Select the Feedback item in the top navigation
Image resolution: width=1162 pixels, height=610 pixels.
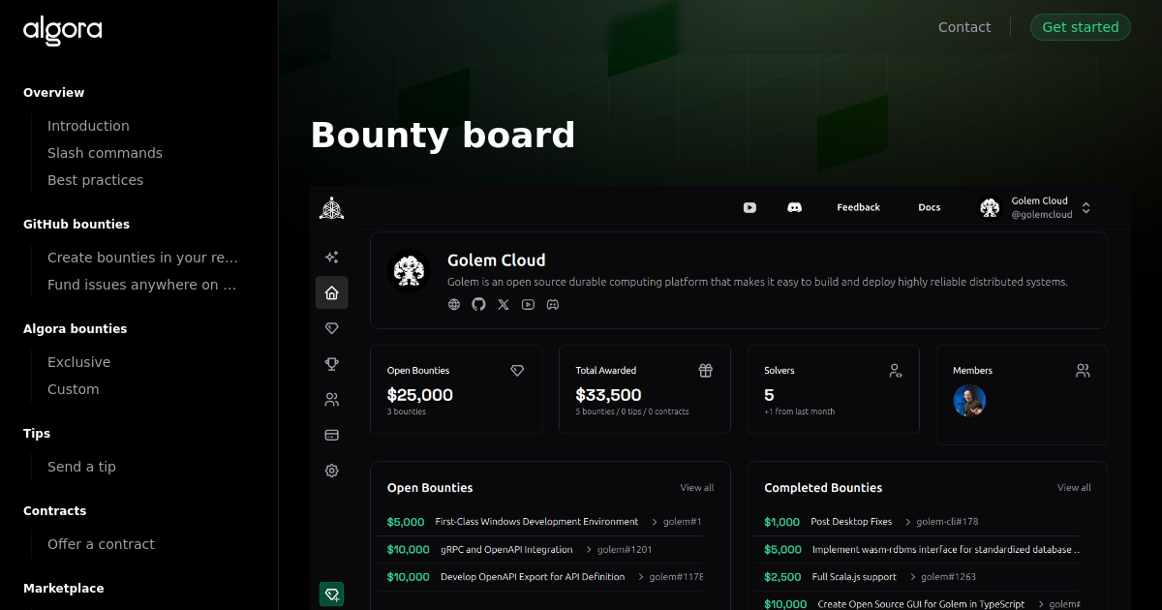[858, 207]
